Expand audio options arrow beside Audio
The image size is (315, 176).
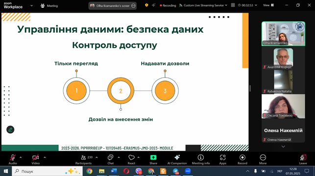tap(21, 157)
